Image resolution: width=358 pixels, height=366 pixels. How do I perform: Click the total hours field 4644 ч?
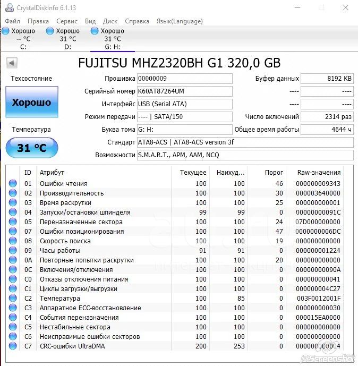(x=327, y=129)
